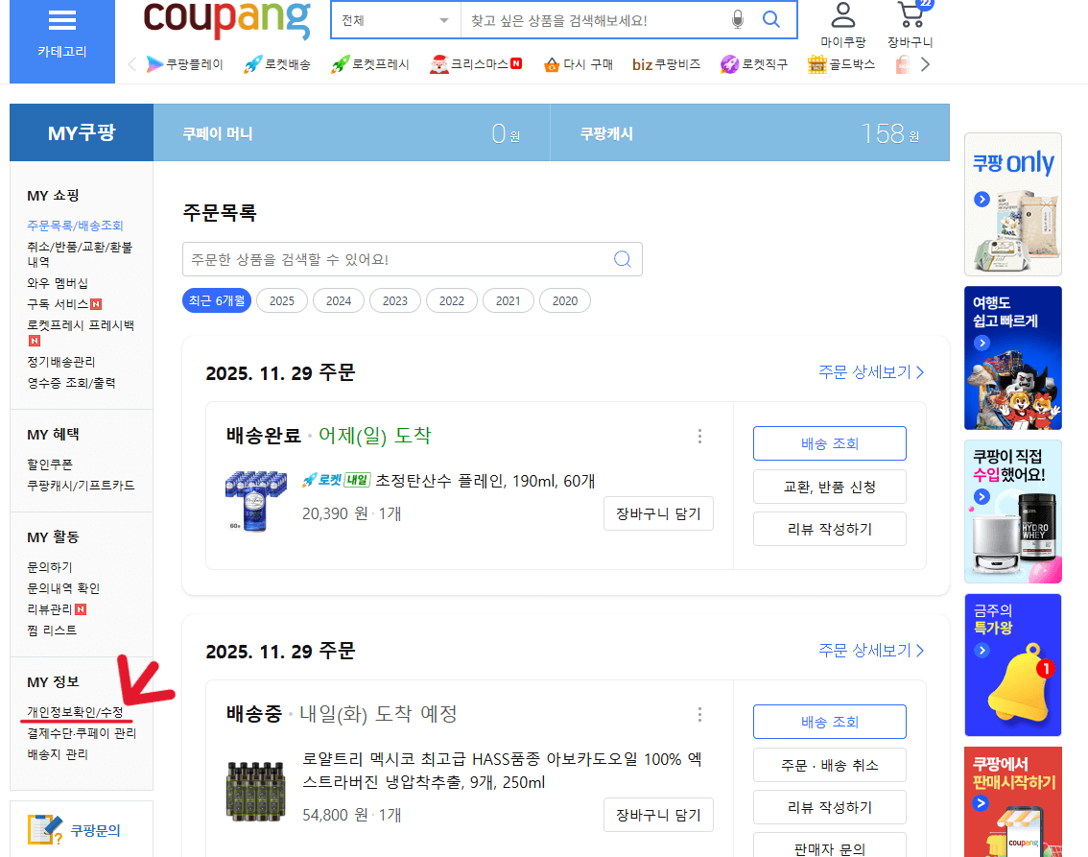Open 주문목록/배송조회 in sidebar
The image size is (1088, 857).
coord(75,226)
